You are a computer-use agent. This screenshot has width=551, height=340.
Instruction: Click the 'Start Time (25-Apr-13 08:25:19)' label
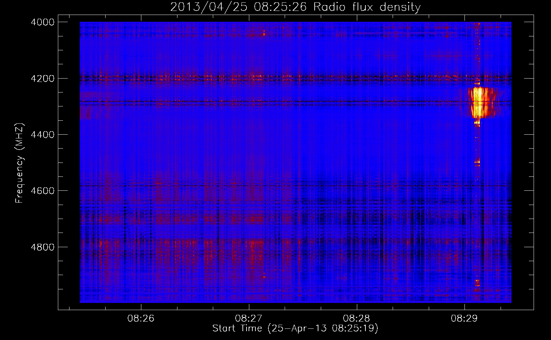[x=295, y=328]
